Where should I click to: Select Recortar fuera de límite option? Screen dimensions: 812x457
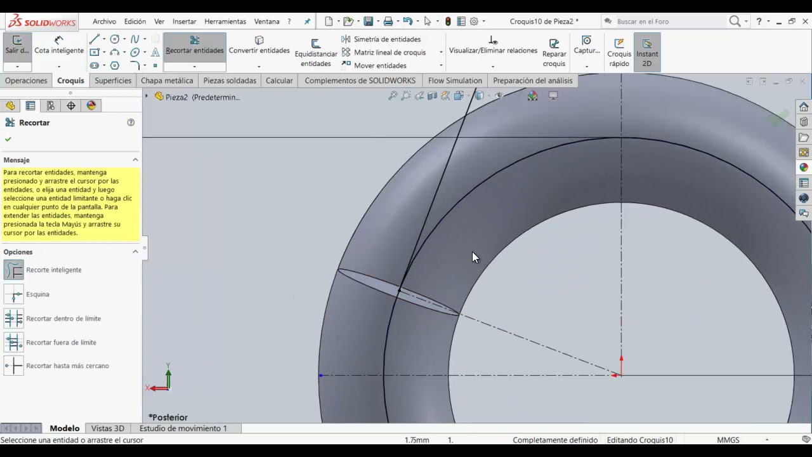coord(14,342)
